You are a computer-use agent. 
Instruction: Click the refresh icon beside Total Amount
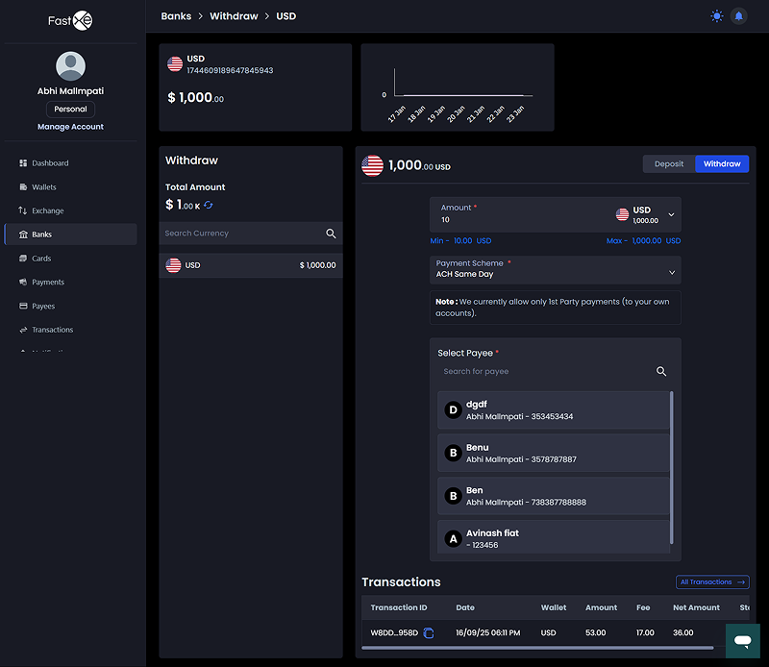coord(209,206)
